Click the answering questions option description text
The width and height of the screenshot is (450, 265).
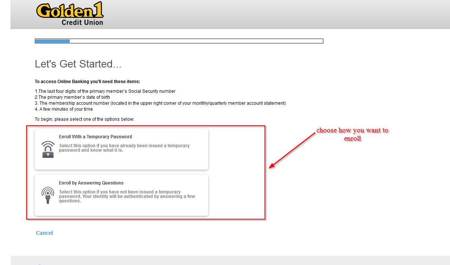127,196
